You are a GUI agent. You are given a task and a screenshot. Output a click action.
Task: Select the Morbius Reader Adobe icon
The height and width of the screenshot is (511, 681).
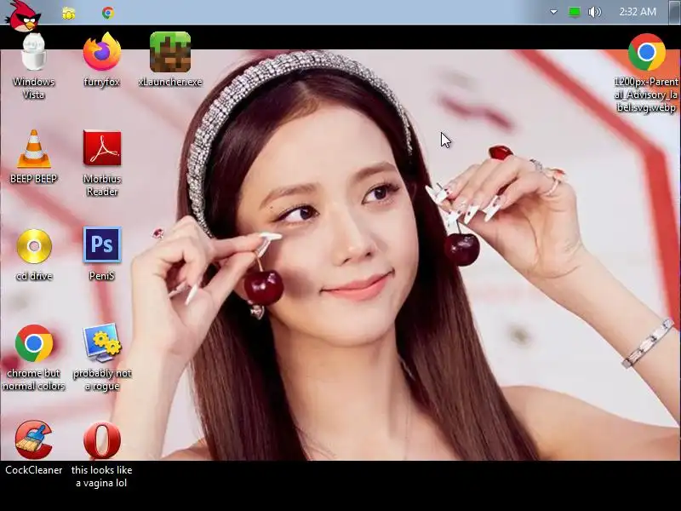tap(102, 148)
